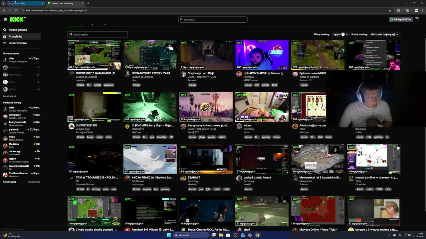The image size is (426, 239).
Task: Open the witam stream thumbnail by slythi
Action: click(262, 107)
